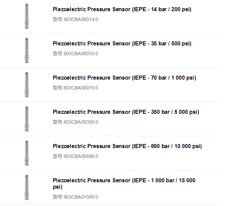
Task: Open the 70 bar / 1 000 psi sensor link
Action: (x=125, y=78)
